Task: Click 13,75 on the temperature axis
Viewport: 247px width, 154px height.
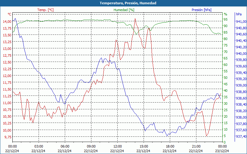Action: click(7, 28)
